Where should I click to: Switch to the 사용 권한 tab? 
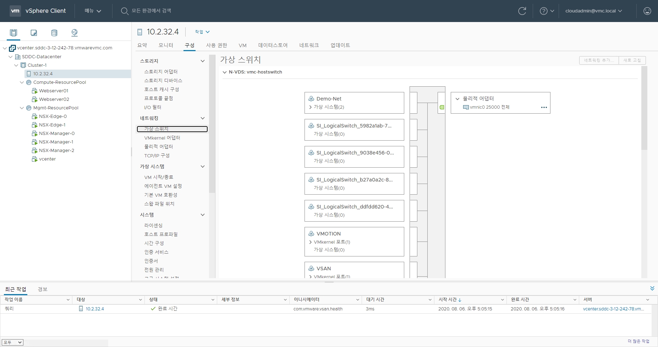coord(216,45)
